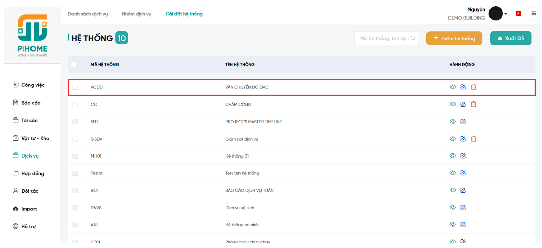Select the checkbox next to MH01
Image resolution: width=542 pixels, height=248 pixels.
[75, 156]
